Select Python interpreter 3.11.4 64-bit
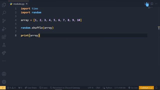The width and height of the screenshot is (160, 90). click(x=120, y=88)
